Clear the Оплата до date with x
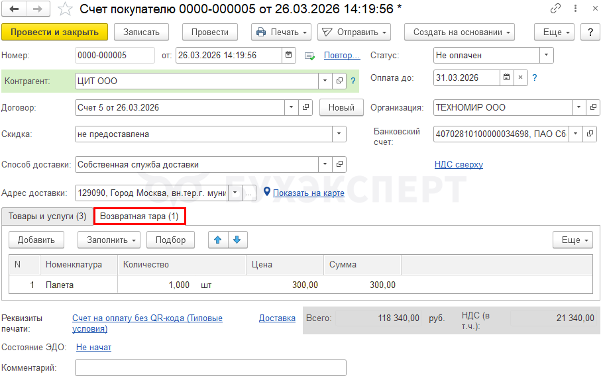Image resolution: width=603 pixels, height=380 pixels. 520,77
